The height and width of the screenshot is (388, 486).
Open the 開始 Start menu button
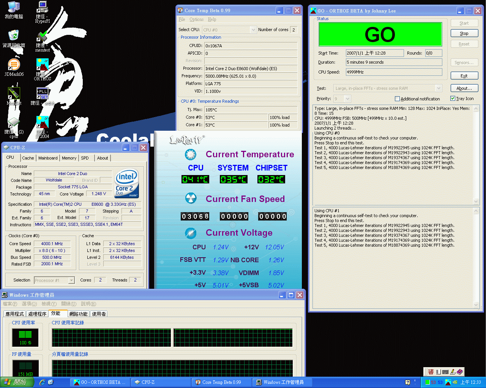(x=17, y=382)
